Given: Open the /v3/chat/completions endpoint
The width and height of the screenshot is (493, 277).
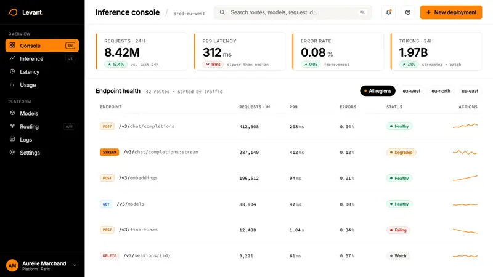Looking at the screenshot, I should (147, 126).
